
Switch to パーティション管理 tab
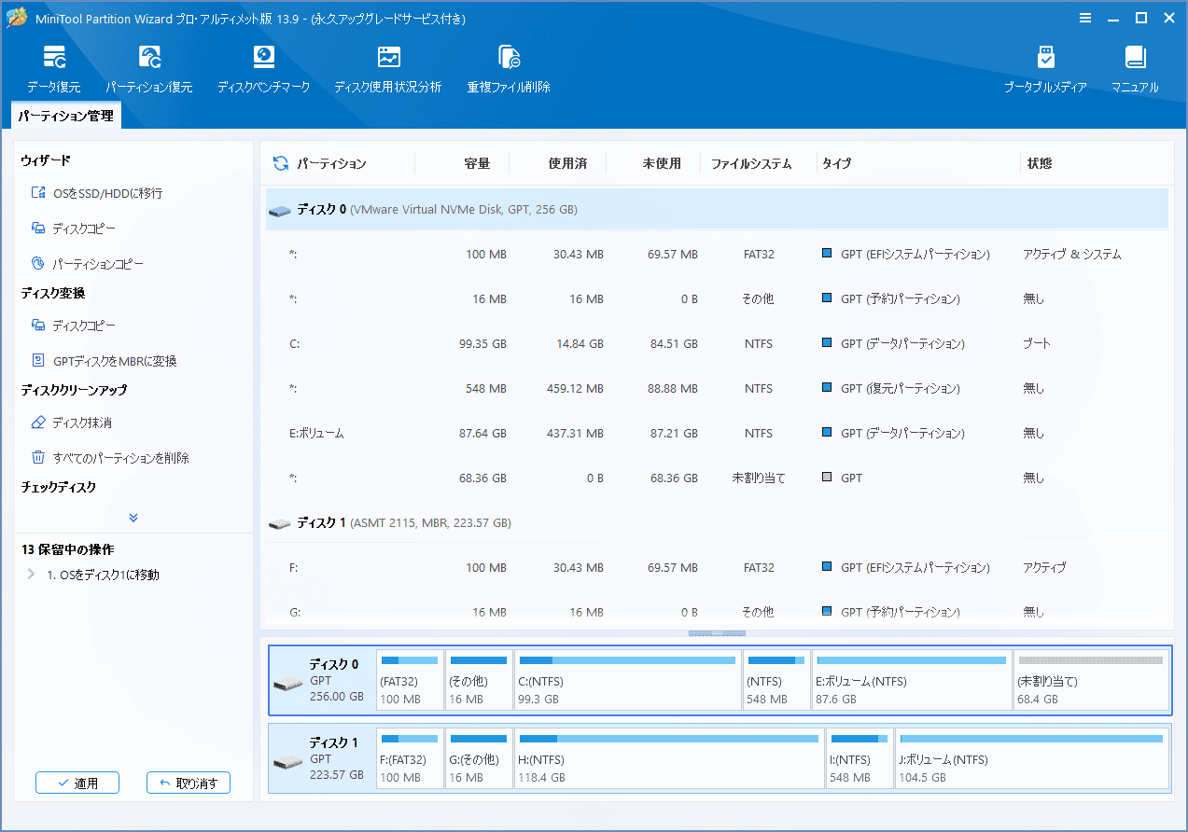click(x=65, y=116)
